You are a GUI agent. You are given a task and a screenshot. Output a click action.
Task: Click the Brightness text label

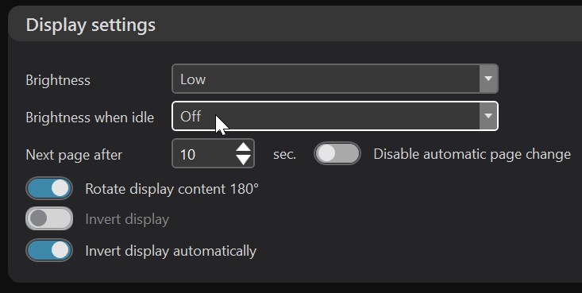pos(58,80)
